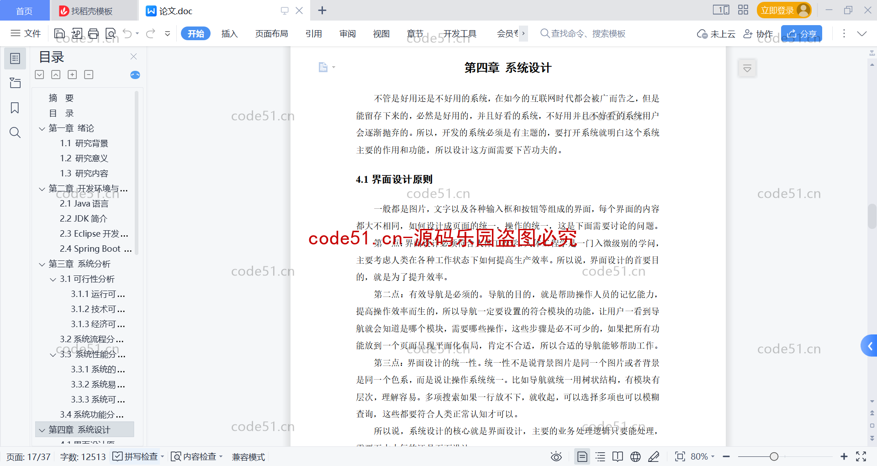Viewport: 877px width, 466px height.
Task: Jump to 2.1 Java 语言 heading
Action: pyautogui.click(x=84, y=203)
